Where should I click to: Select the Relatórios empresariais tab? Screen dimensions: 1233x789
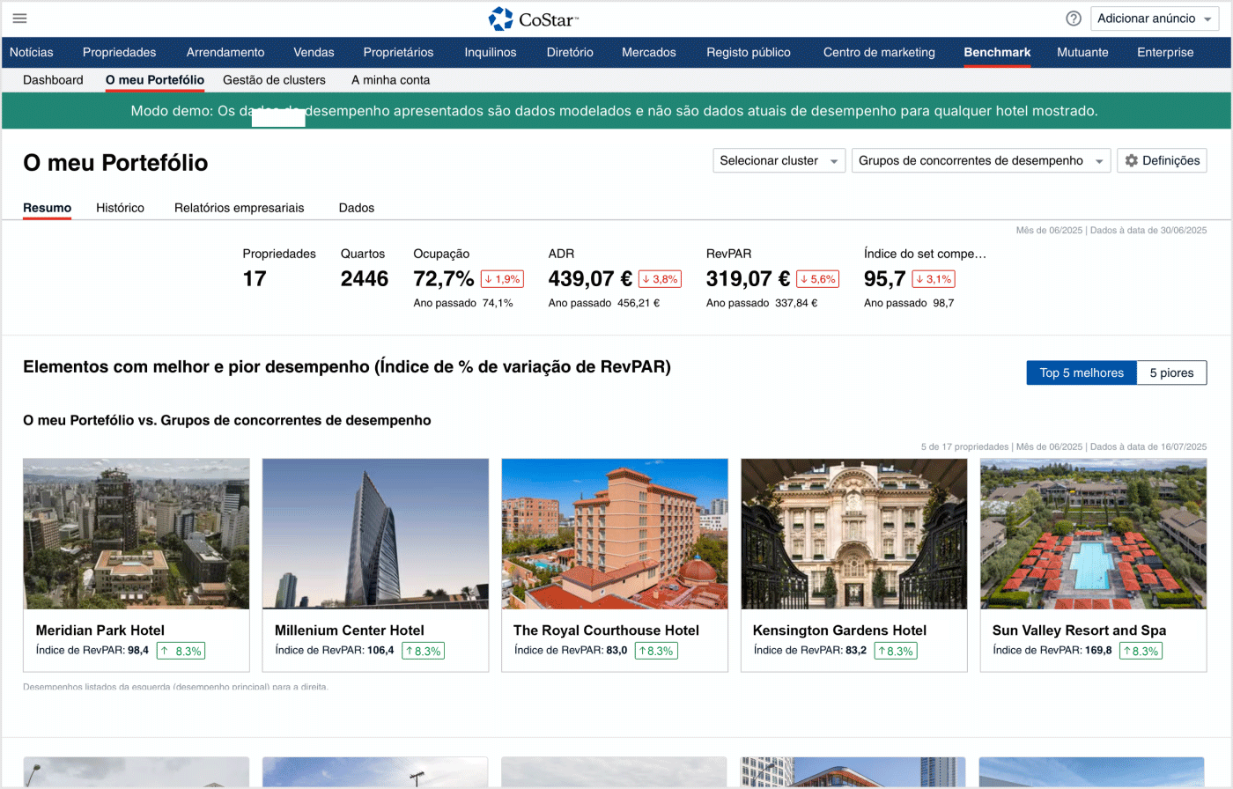(239, 208)
